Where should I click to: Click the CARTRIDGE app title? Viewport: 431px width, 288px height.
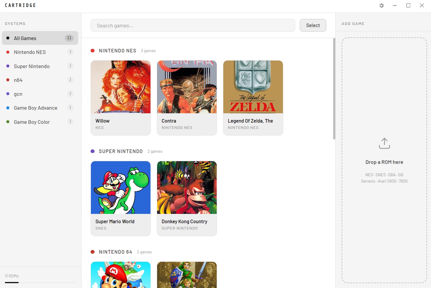pyautogui.click(x=20, y=5)
